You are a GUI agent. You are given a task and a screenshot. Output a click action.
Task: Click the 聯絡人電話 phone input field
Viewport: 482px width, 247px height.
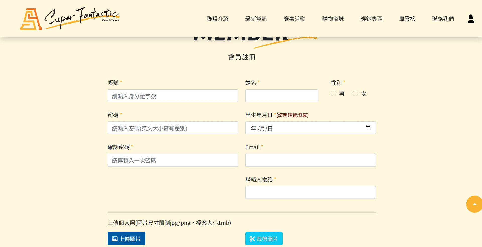(310, 192)
